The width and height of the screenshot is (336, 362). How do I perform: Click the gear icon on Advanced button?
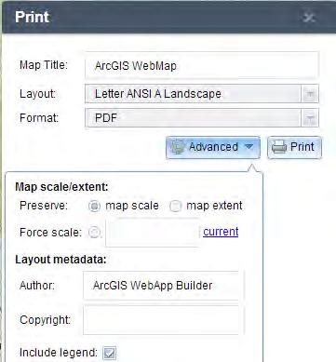pos(178,147)
